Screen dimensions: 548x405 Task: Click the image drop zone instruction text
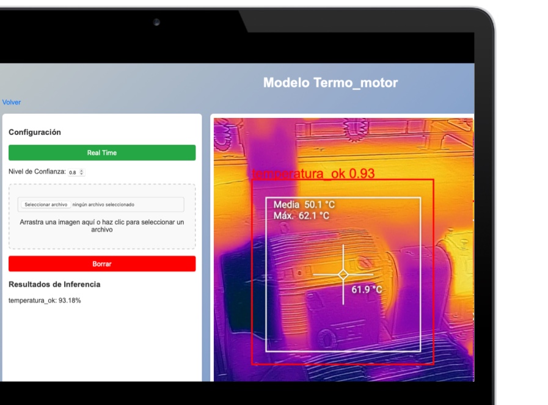[x=101, y=226]
